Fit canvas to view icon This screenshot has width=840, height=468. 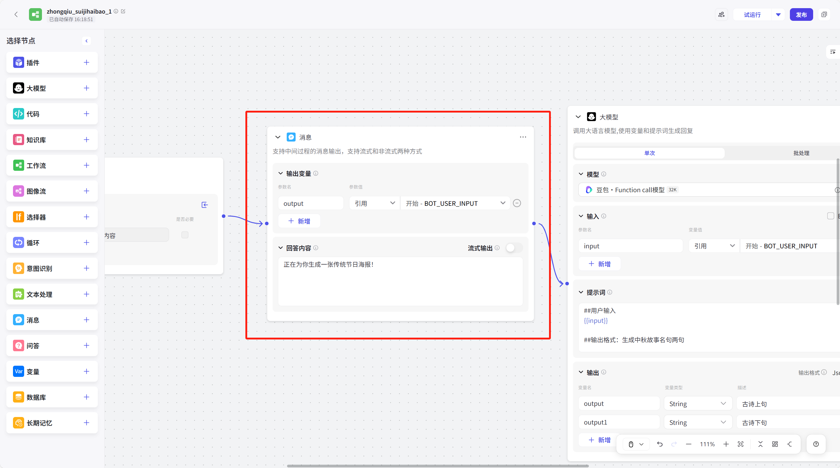740,444
